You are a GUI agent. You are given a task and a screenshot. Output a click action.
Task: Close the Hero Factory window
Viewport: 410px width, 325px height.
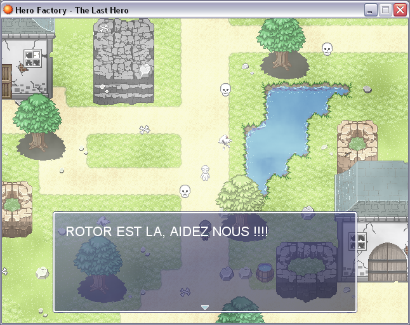400,10
